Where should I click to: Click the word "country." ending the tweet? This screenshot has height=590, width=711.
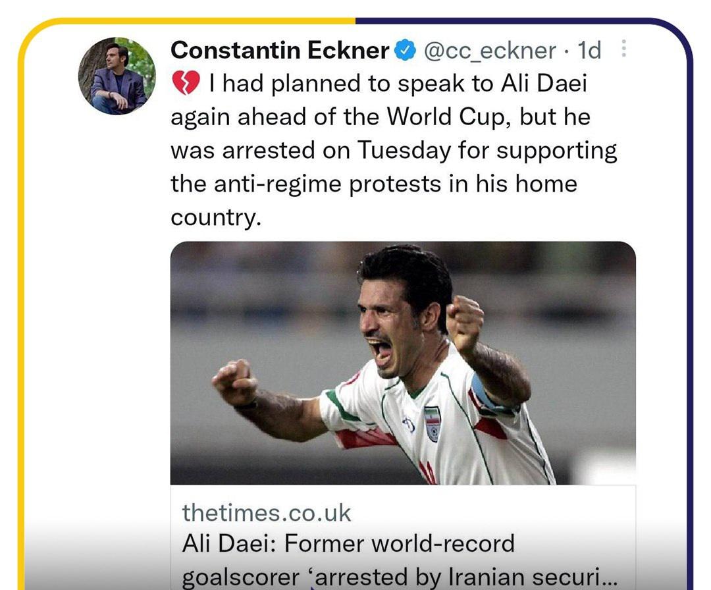click(x=217, y=217)
